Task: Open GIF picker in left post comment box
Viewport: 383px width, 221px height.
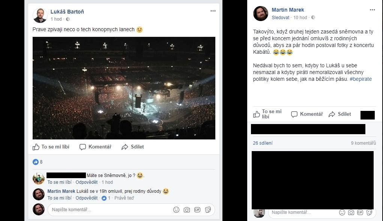Action: click(197, 210)
